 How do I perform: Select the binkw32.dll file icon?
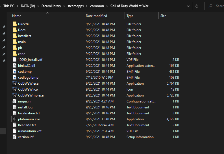(15, 66)
